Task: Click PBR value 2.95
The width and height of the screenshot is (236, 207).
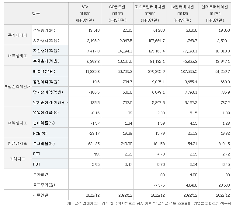Action: point(96,164)
